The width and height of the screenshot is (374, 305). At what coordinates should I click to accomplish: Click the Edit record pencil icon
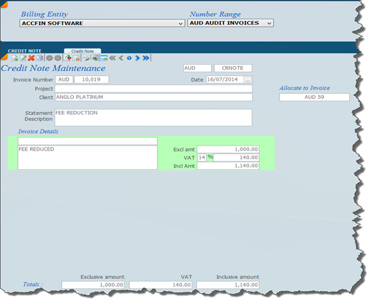[23, 58]
